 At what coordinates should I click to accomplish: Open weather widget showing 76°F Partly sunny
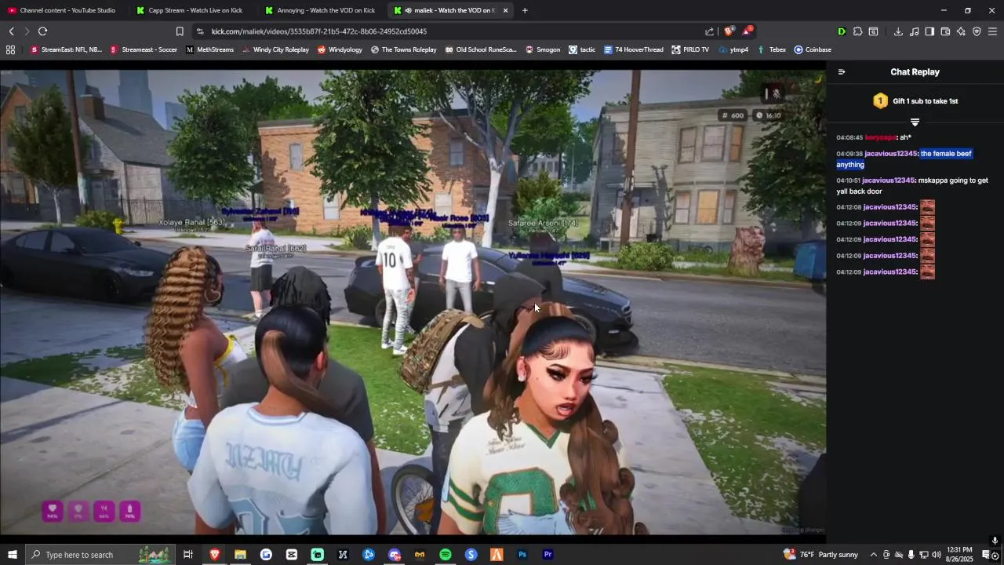point(820,555)
